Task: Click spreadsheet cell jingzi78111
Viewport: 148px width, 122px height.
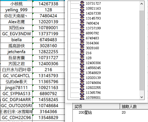Action: click(x=16, y=88)
